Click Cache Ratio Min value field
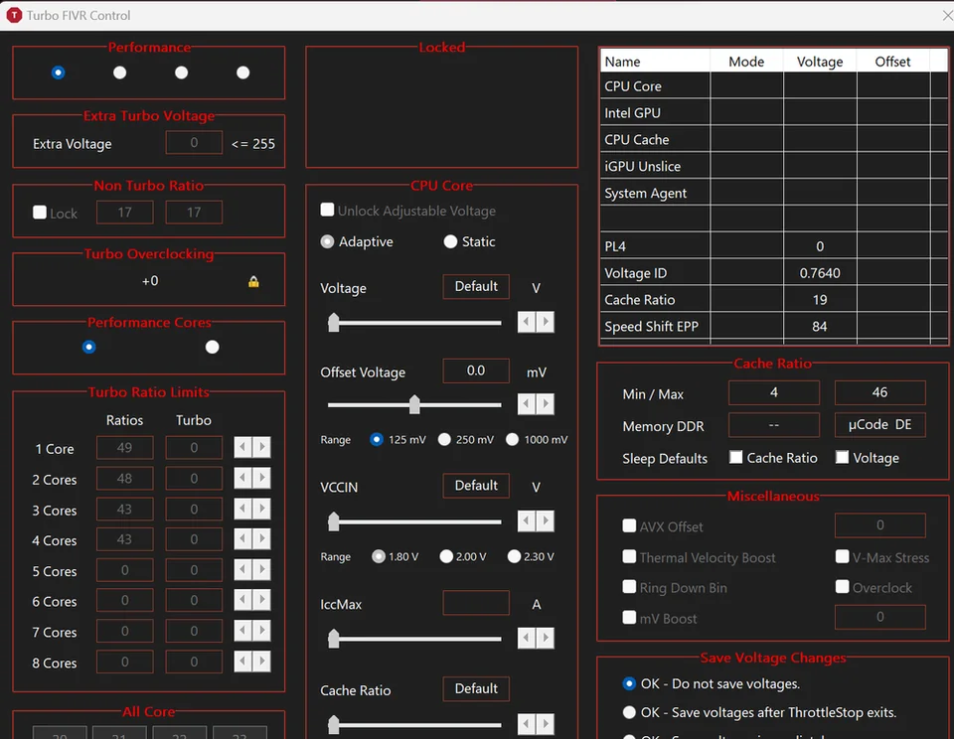 pyautogui.click(x=774, y=393)
